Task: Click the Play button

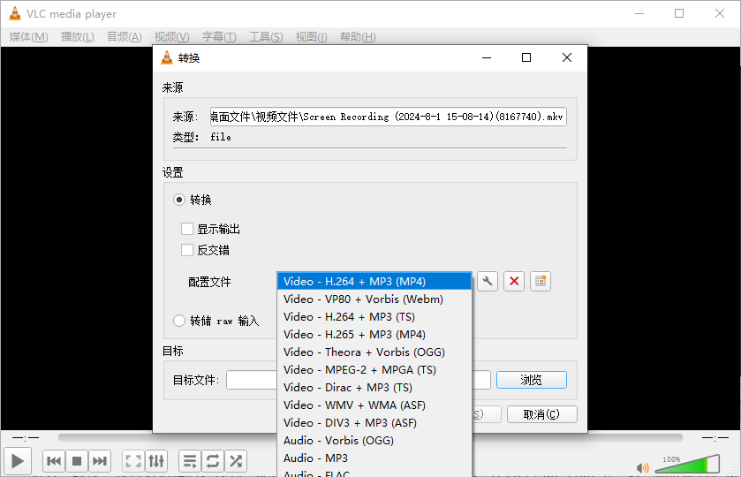Action: (x=18, y=461)
